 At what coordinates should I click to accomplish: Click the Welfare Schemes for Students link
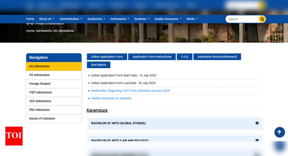click(111, 98)
